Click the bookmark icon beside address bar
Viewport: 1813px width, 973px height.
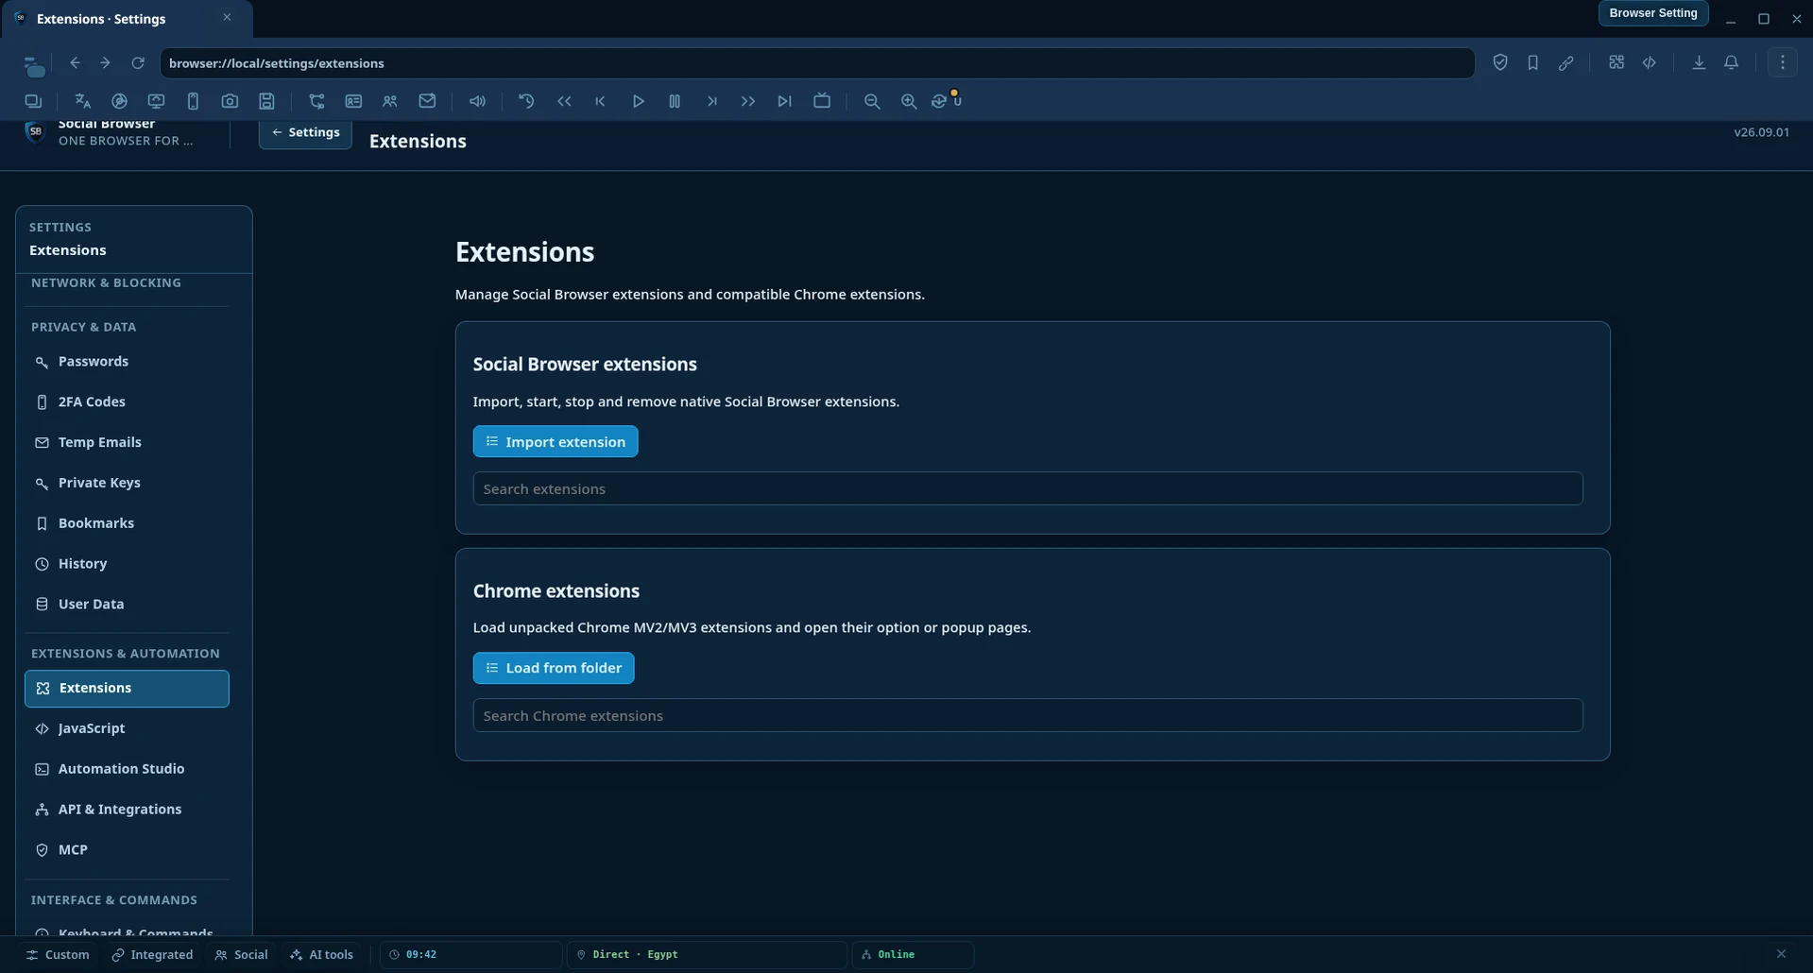click(x=1532, y=62)
